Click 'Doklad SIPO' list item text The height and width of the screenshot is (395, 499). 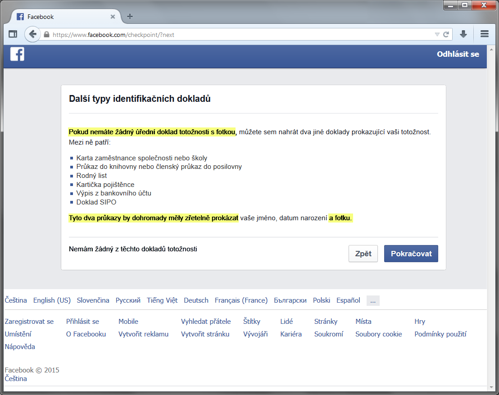[x=96, y=202]
